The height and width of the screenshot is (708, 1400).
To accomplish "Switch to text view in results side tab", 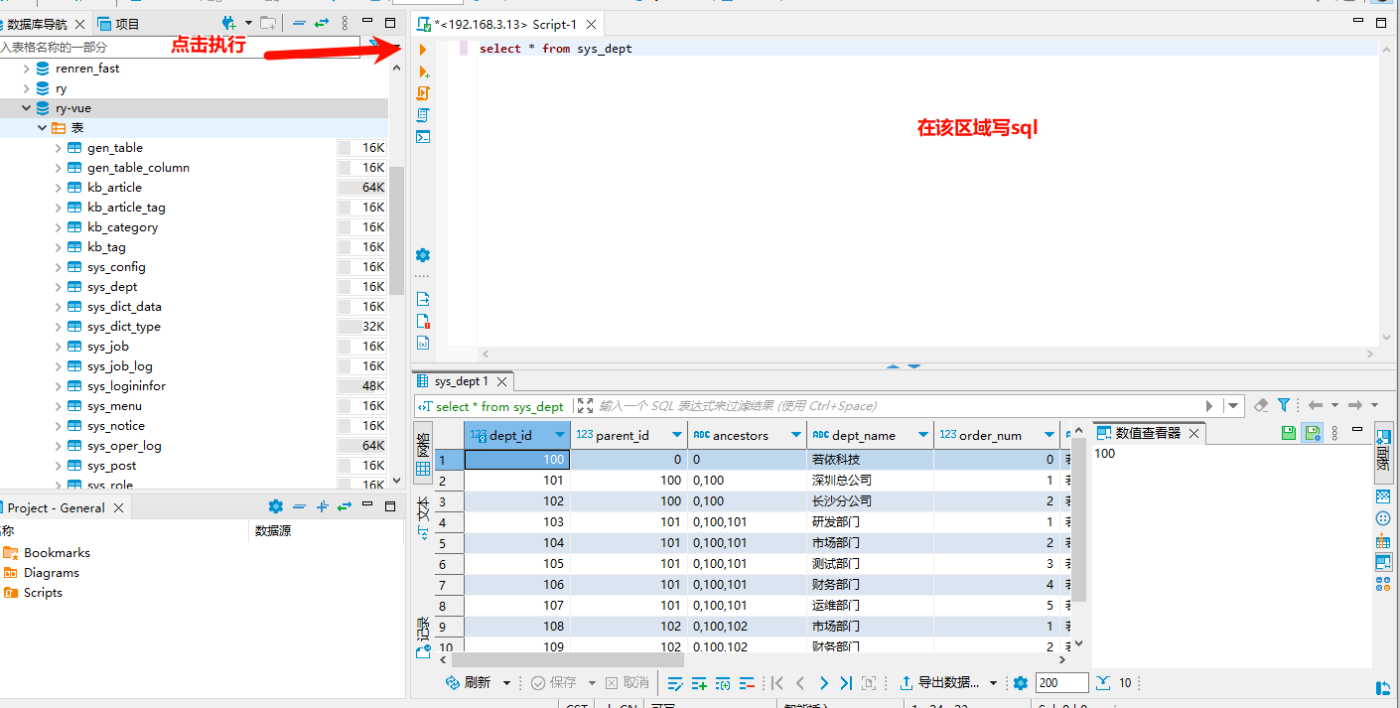I will 423,518.
